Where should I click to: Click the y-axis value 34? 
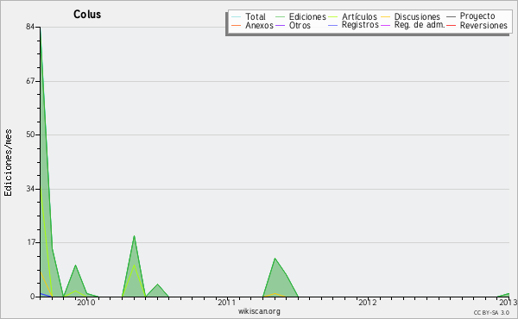click(x=30, y=189)
